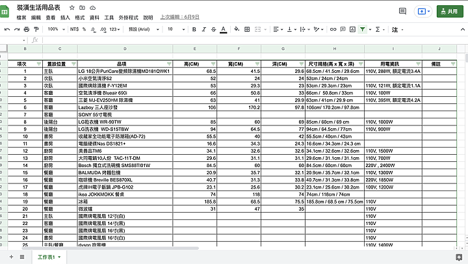The height and width of the screenshot is (264, 468).
Task: Click the green 共用 share button
Action: click(x=450, y=11)
